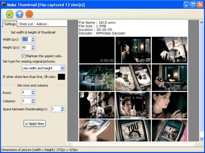The width and height of the screenshot is (205, 153).
Task: Increase the Width value with up arrow
Action: [x=33, y=38]
